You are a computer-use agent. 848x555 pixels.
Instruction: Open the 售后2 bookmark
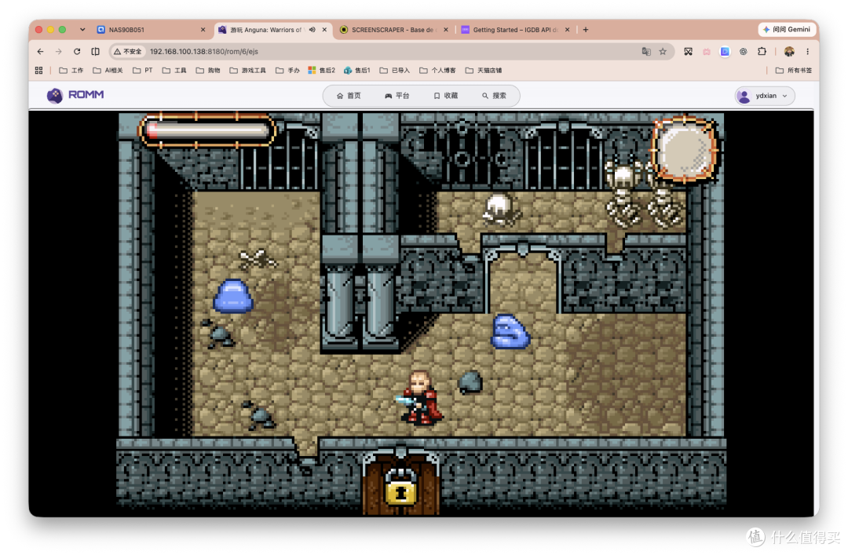(321, 71)
